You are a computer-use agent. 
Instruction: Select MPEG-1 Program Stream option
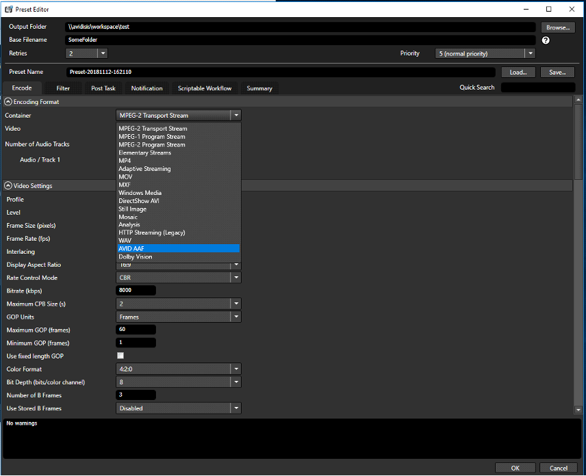[179, 137]
